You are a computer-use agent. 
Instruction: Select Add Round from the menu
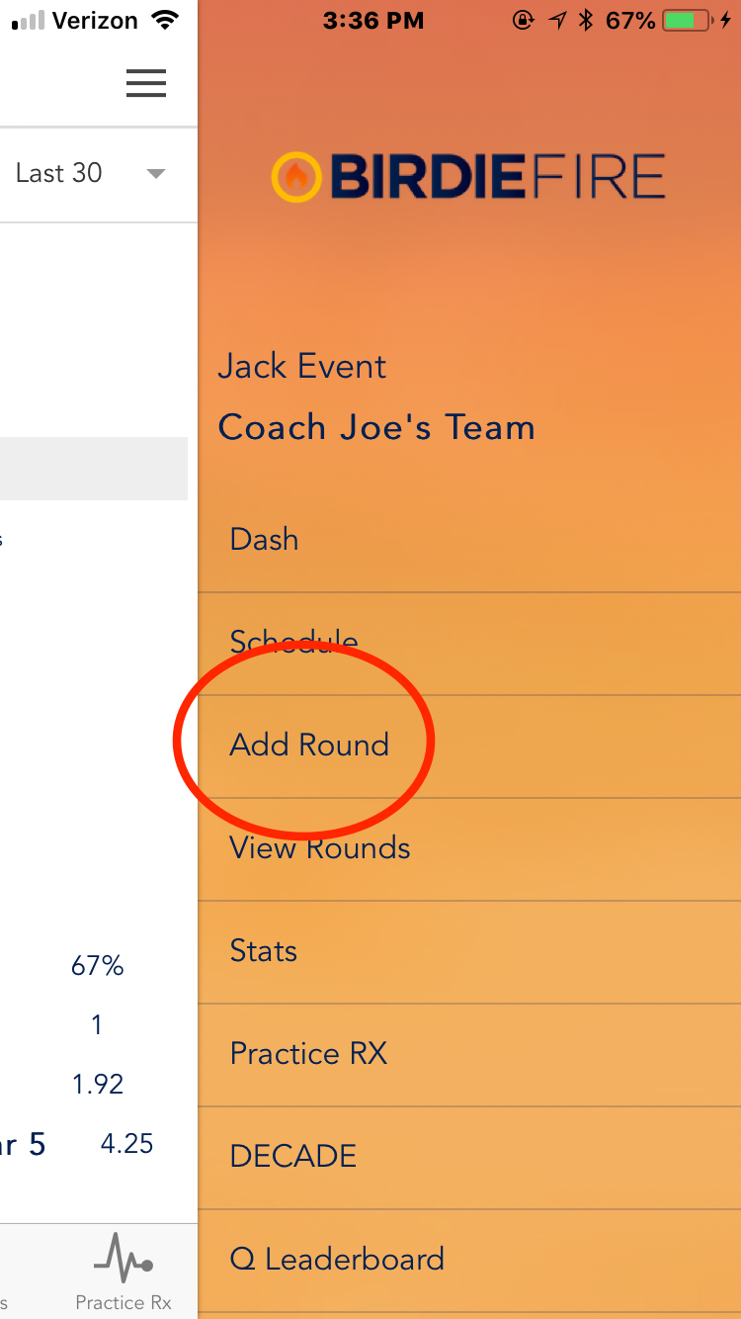[x=309, y=745]
